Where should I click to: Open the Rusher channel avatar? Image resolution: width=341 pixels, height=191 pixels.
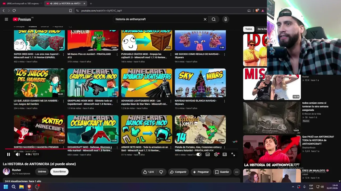6,171
